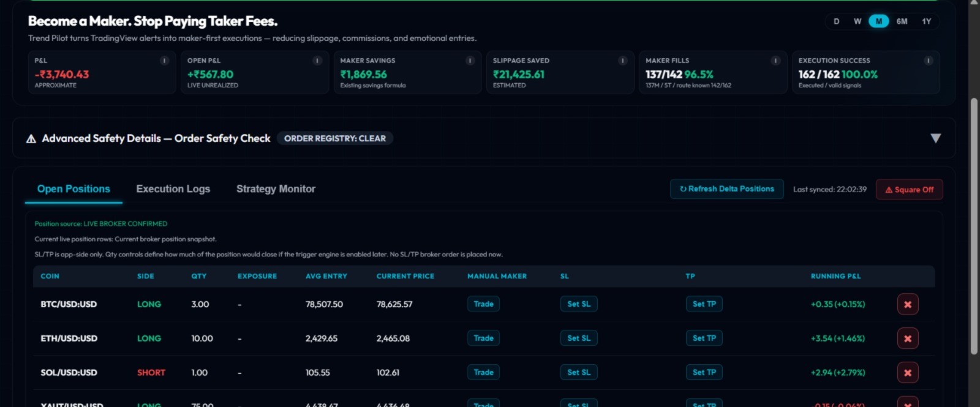Click BTC current price 78,625.57

394,304
